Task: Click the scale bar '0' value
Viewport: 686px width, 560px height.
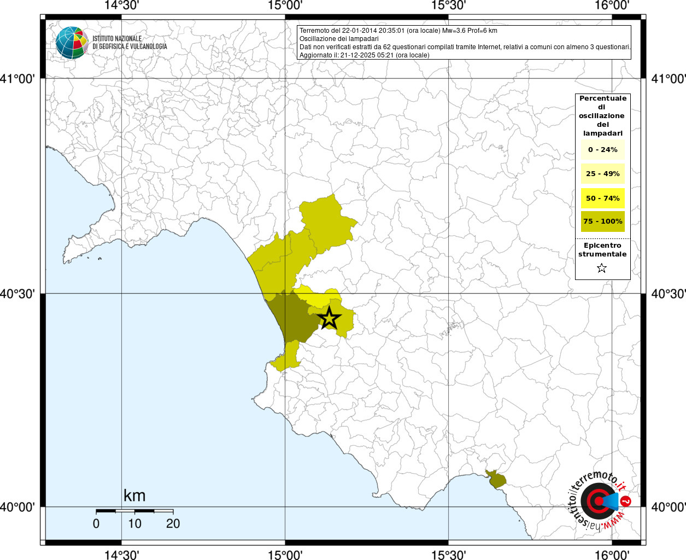Action: coord(96,523)
